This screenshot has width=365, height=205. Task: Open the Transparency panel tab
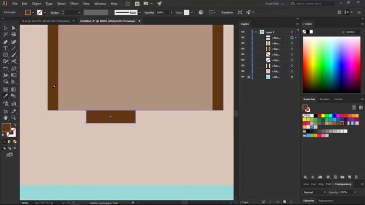343,184
